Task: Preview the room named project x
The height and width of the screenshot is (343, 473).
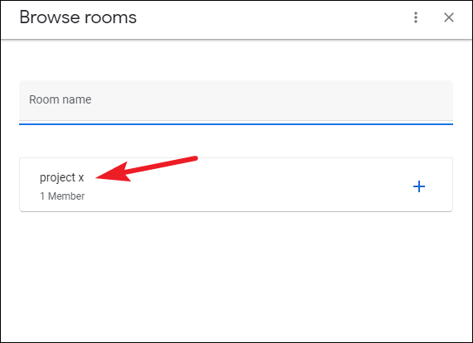Action: click(62, 177)
